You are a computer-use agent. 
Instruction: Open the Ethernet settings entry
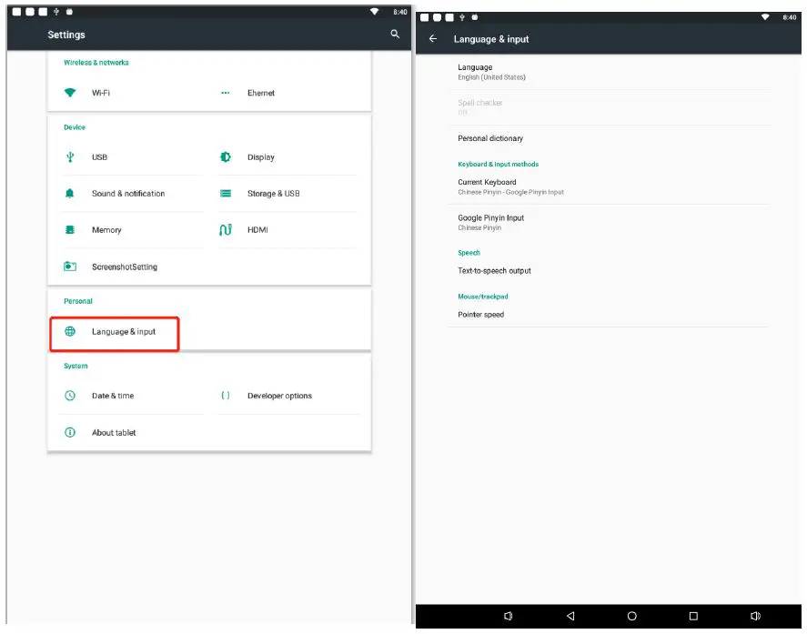click(287, 93)
